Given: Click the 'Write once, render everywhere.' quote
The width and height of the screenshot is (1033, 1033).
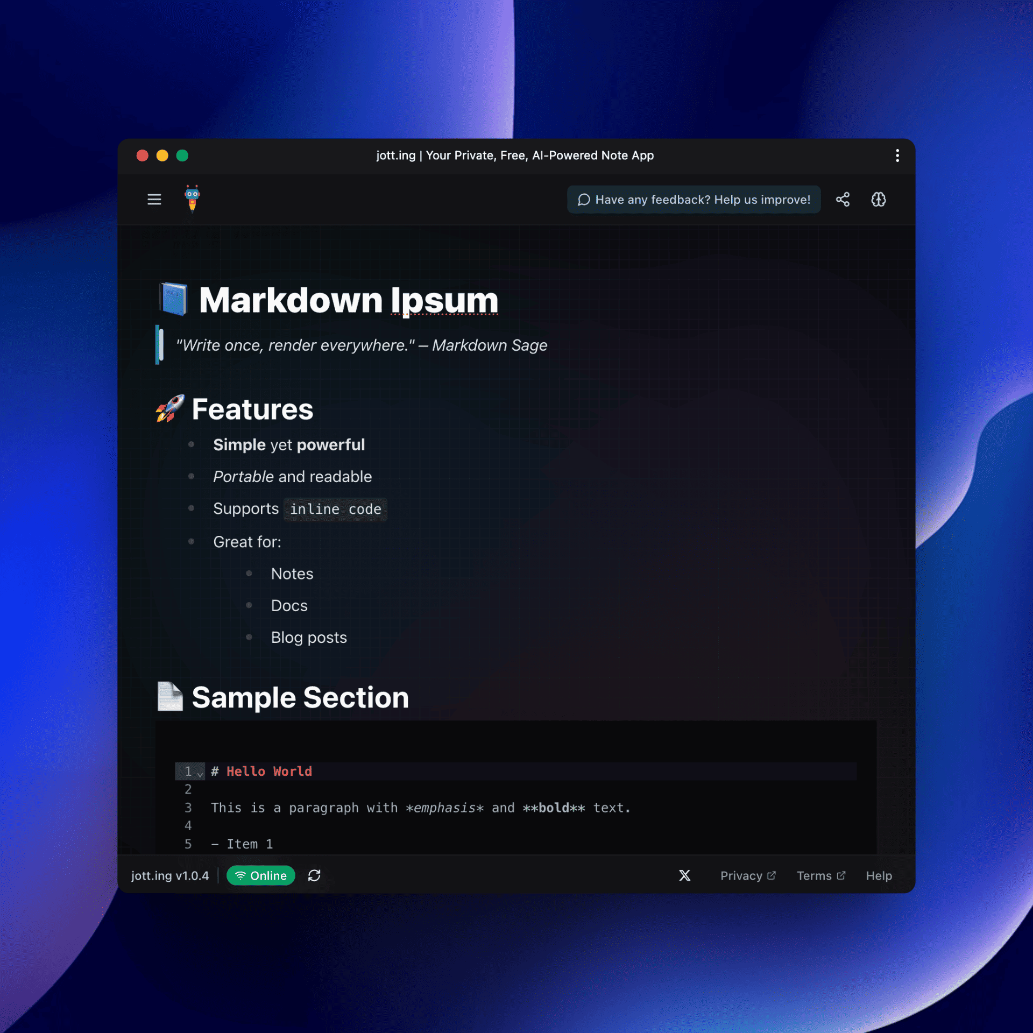Looking at the screenshot, I should click(362, 345).
